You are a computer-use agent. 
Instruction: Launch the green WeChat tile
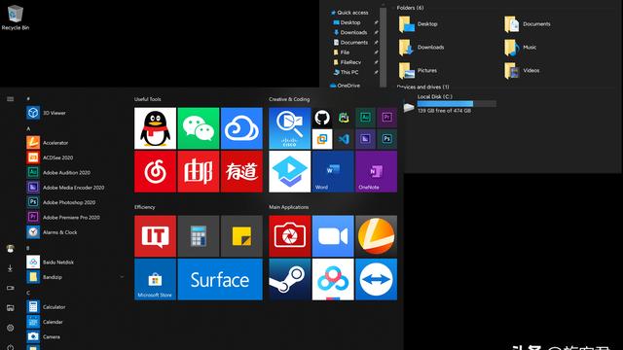(199, 128)
